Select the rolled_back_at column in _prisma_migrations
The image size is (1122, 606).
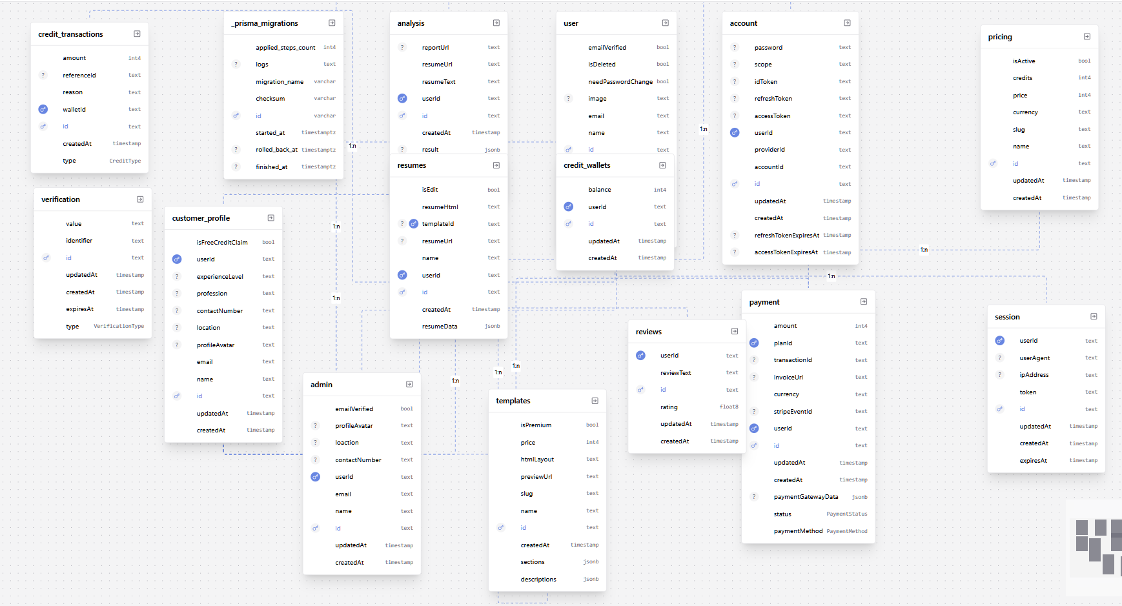tap(283, 149)
